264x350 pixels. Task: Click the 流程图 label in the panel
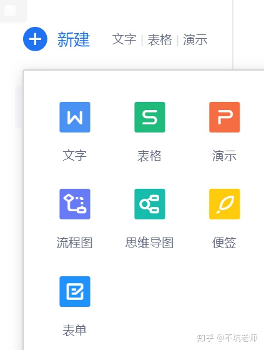click(x=75, y=242)
